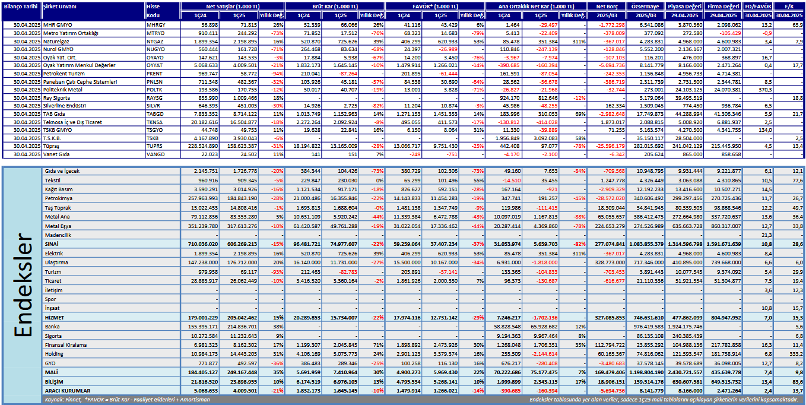Image resolution: width=806 pixels, height=405 pixels.
Task: Click the "Firma Değeri" column header
Action: coord(724,6)
